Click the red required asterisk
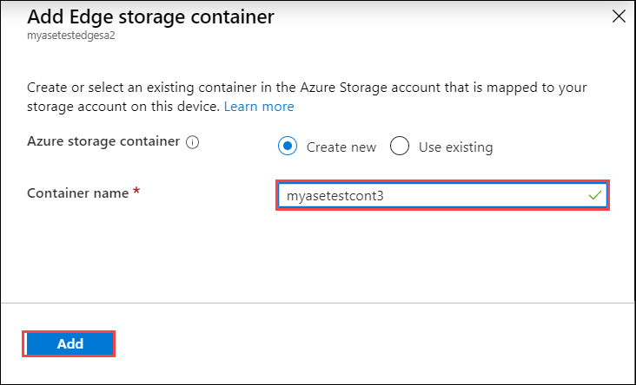636x385 pixels. click(136, 192)
